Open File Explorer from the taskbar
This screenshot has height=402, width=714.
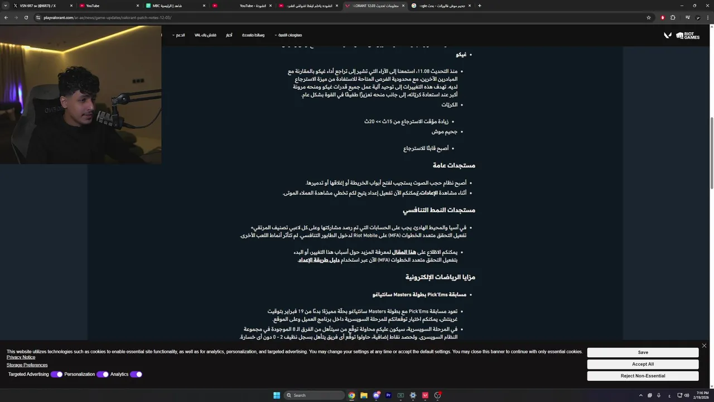(364, 395)
